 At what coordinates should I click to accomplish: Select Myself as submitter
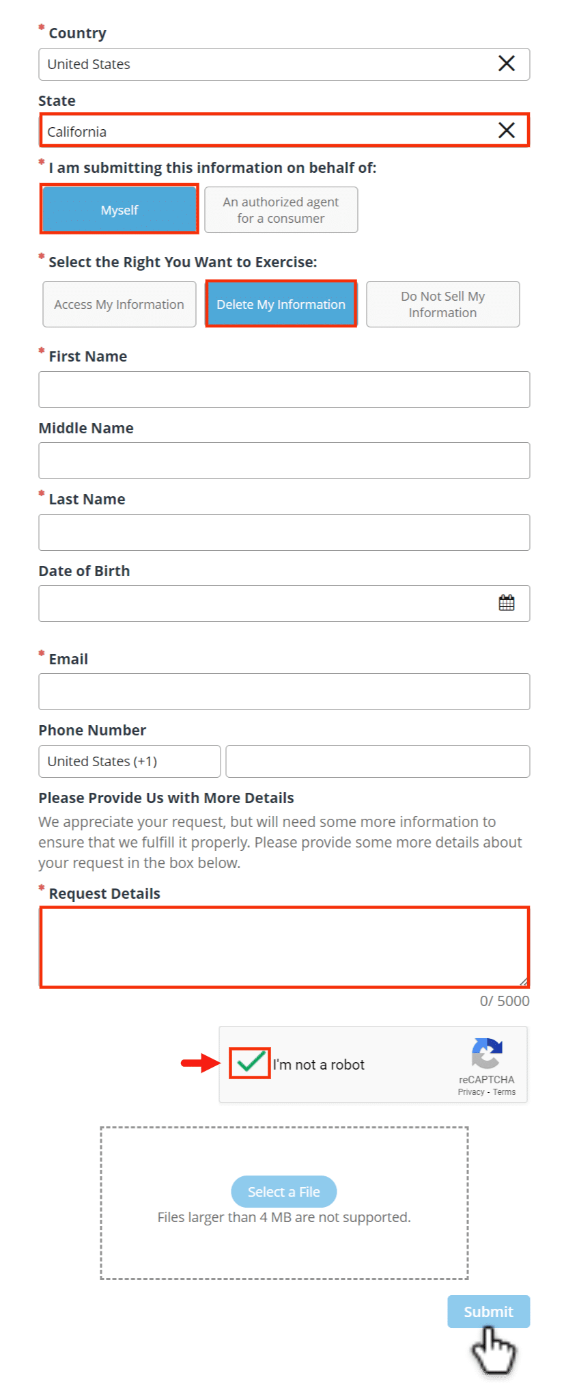point(119,210)
